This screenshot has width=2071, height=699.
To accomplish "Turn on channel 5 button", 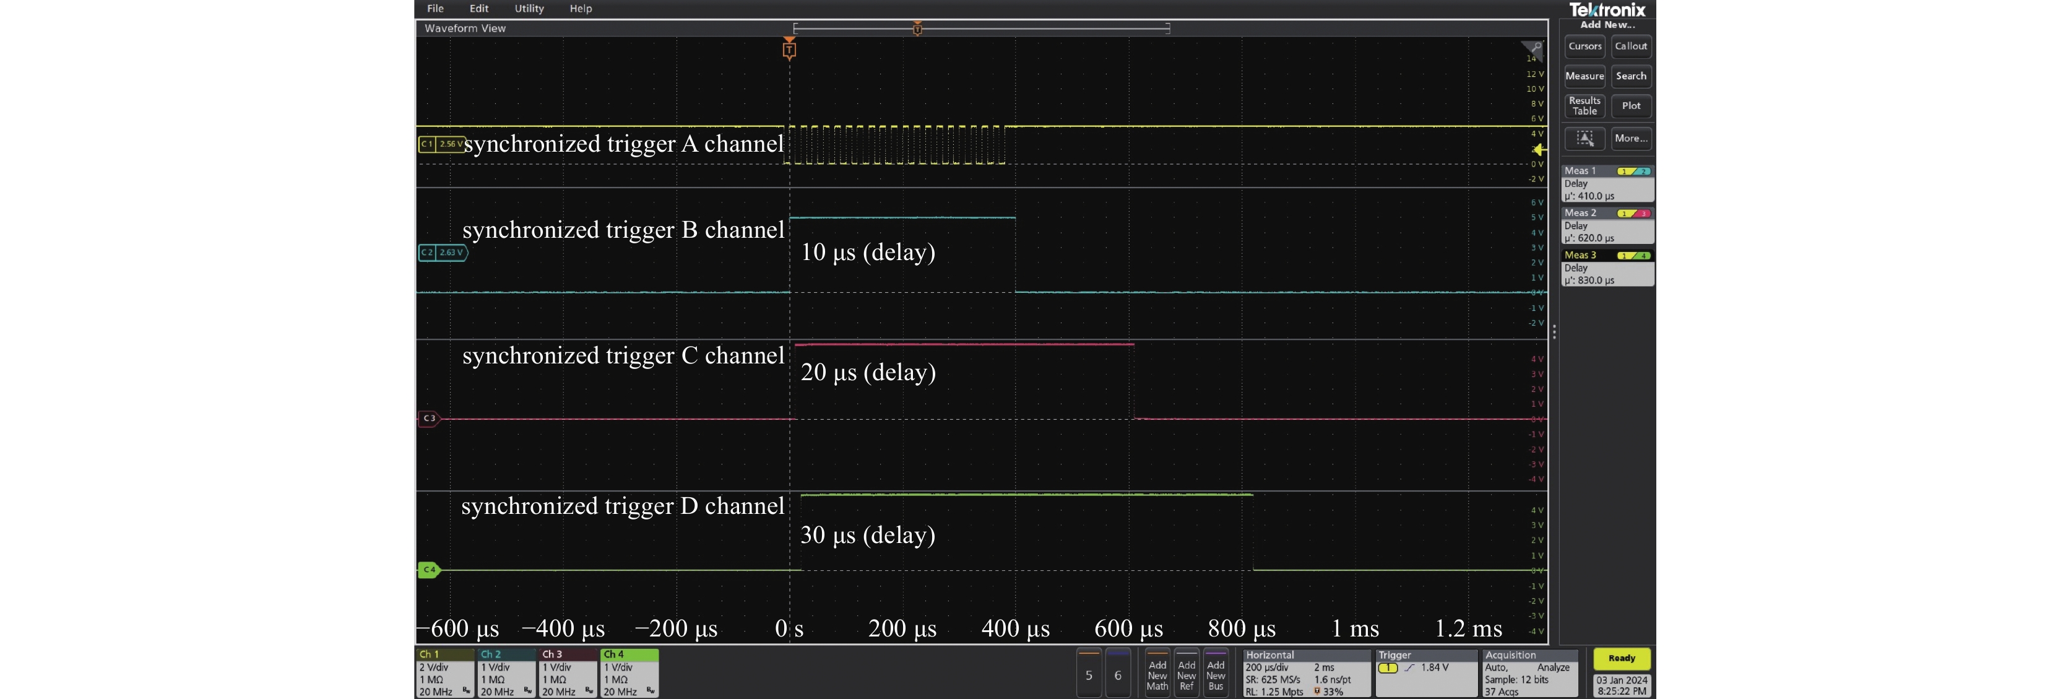I will [1089, 674].
